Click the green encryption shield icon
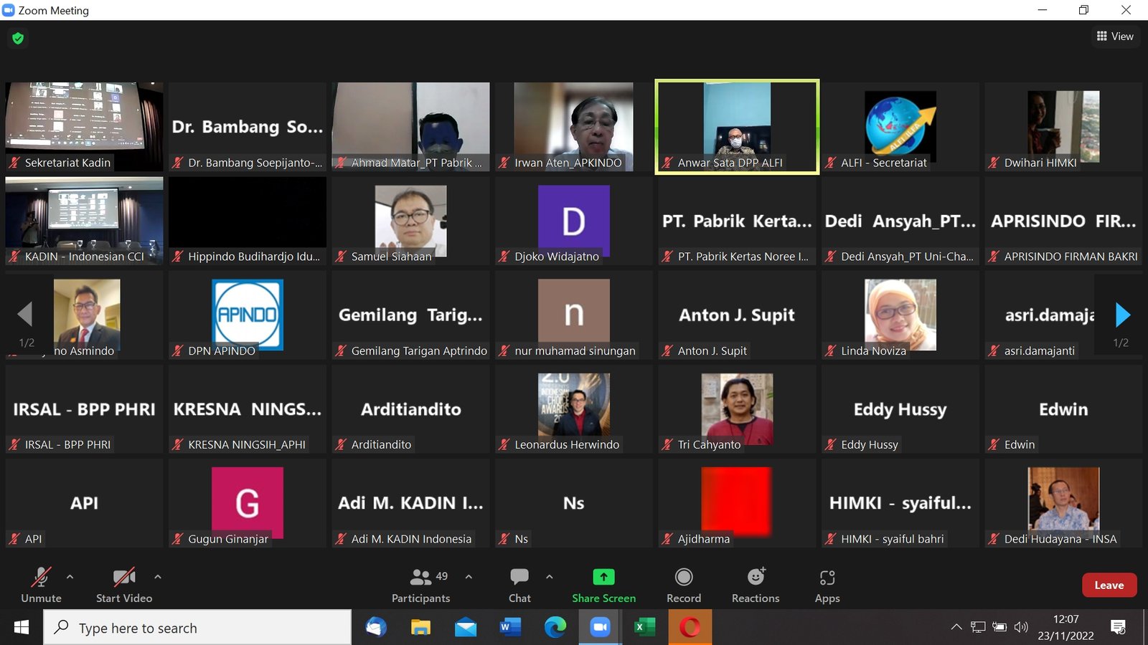1148x645 pixels. pos(18,38)
